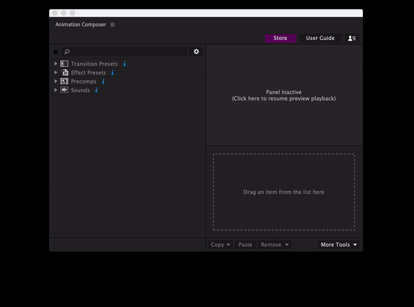Expand the Precomps category

[55, 81]
